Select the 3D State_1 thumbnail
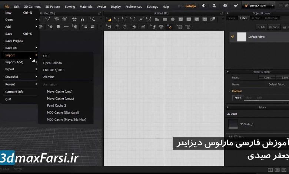Image resolution: width=289 pixels, height=174 pixels. pyautogui.click(x=233, y=124)
